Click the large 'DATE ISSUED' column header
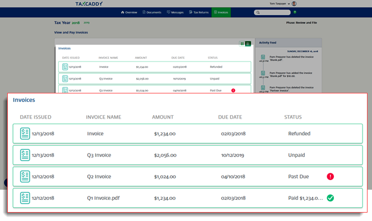The height and width of the screenshot is (221, 372). (x=36, y=117)
